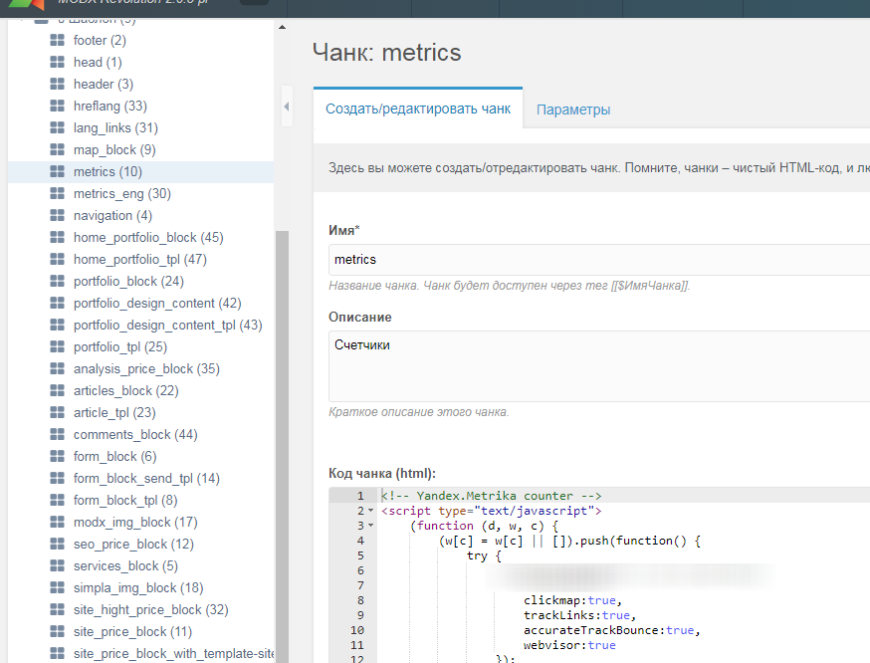The height and width of the screenshot is (663, 870).
Task: Open the hreflang (33) chunk
Action: (110, 106)
